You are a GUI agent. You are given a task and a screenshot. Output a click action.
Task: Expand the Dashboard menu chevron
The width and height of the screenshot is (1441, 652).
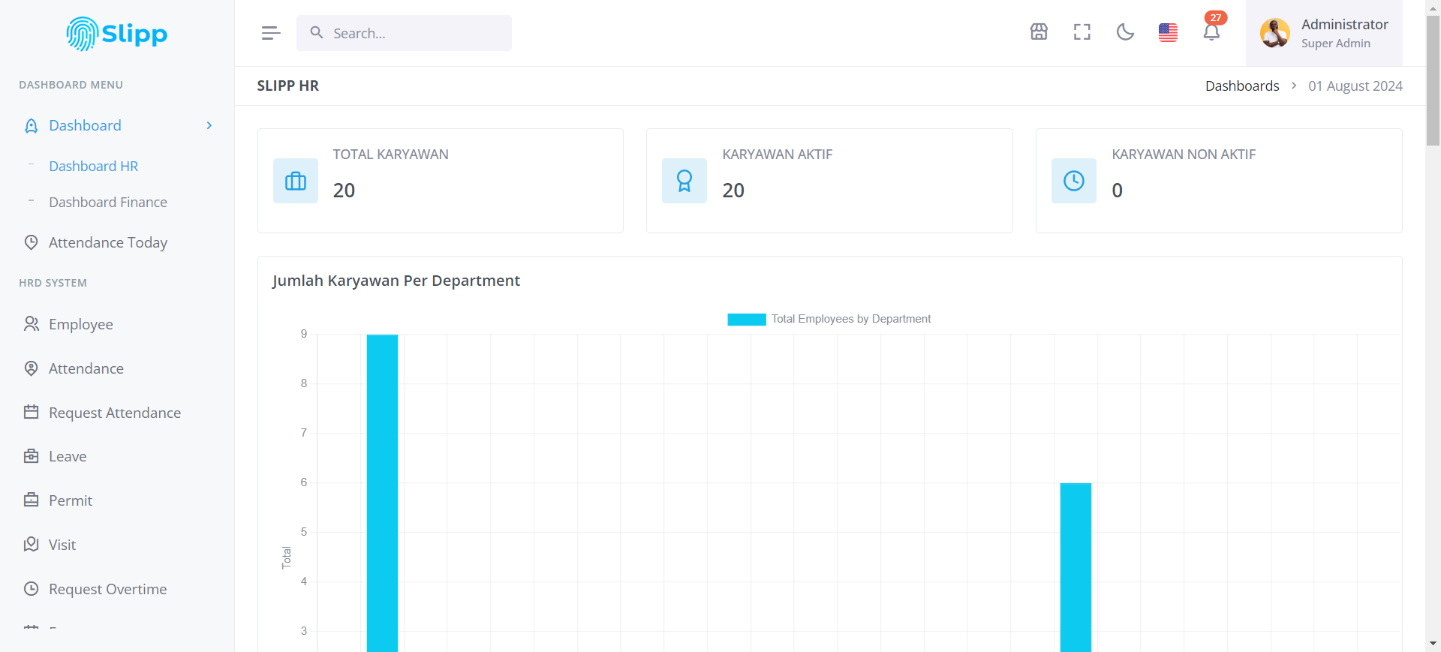pyautogui.click(x=209, y=125)
